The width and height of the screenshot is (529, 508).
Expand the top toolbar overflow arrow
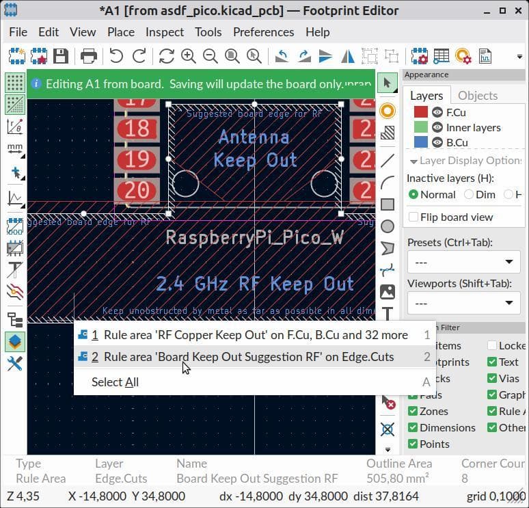pos(519,56)
